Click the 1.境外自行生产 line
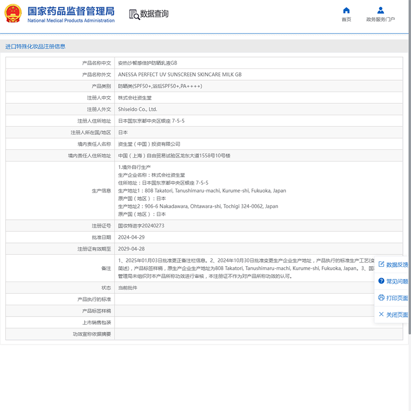The width and height of the screenshot is (411, 411). pyautogui.click(x=134, y=167)
